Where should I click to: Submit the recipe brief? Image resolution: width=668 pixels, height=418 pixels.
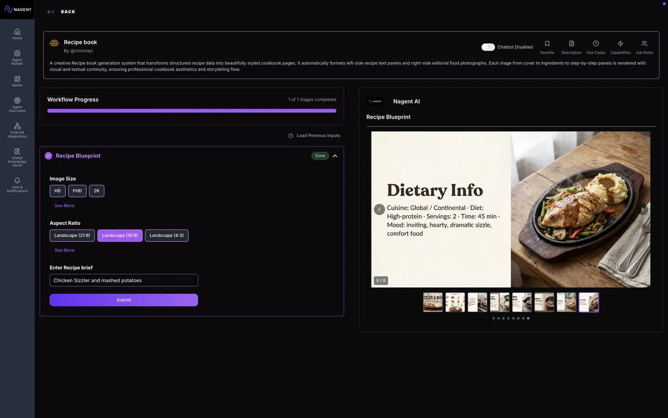click(124, 300)
